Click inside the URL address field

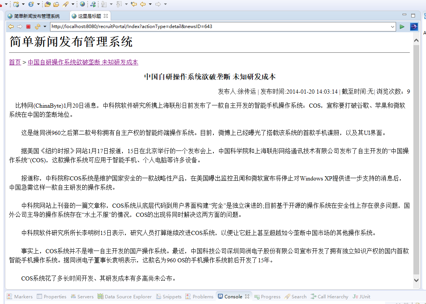click(190, 27)
